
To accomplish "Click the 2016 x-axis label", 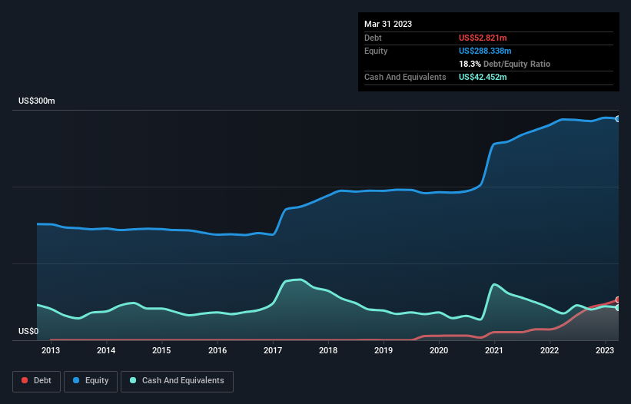I will pos(218,350).
